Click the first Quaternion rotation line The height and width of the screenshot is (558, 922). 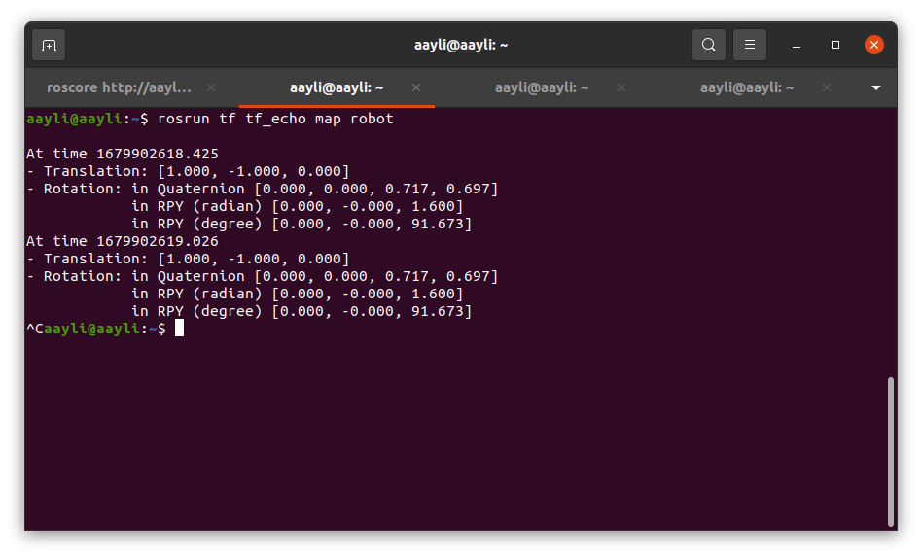coord(263,190)
